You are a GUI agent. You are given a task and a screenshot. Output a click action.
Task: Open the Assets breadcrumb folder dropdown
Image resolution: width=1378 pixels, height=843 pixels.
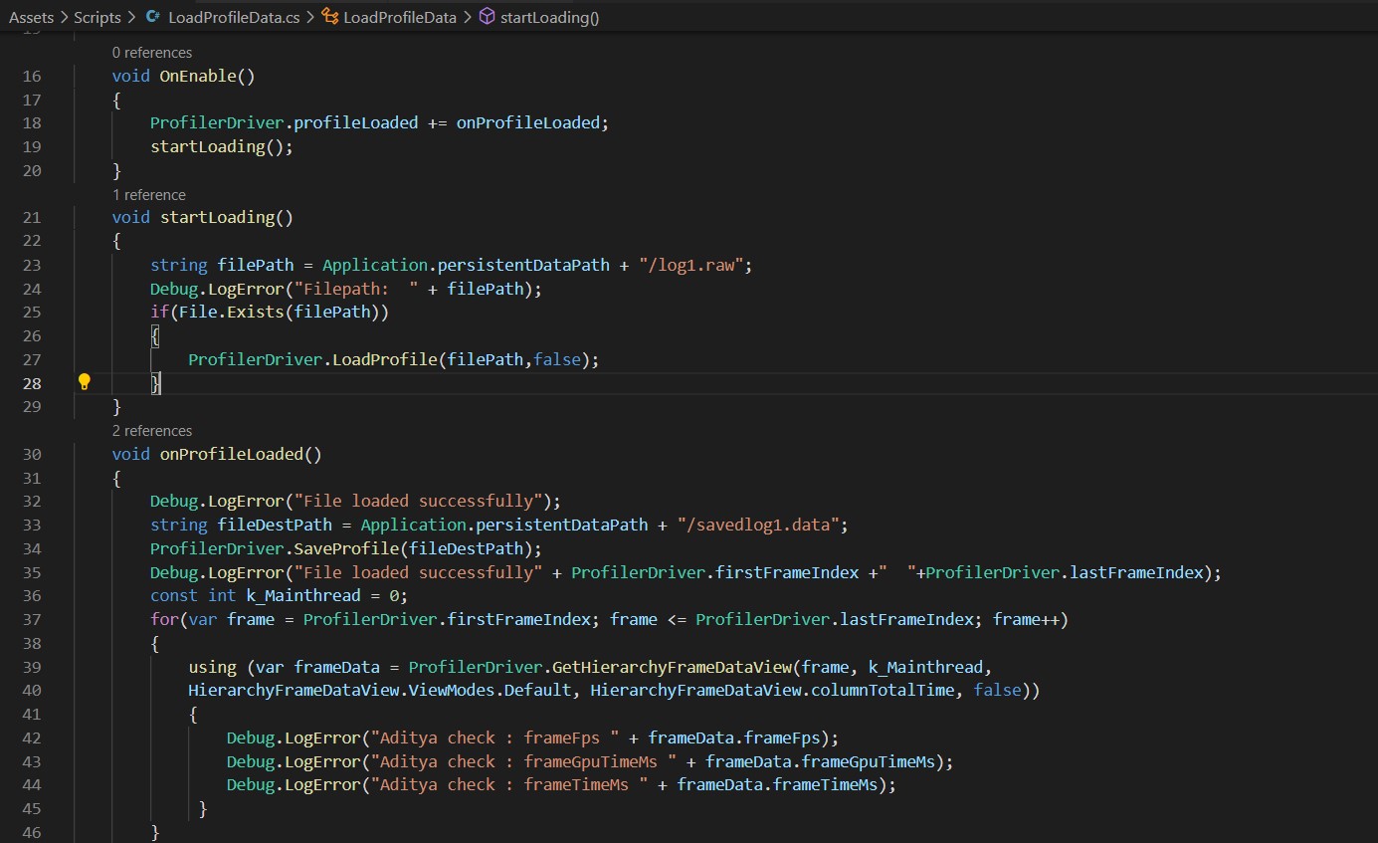pyautogui.click(x=31, y=17)
